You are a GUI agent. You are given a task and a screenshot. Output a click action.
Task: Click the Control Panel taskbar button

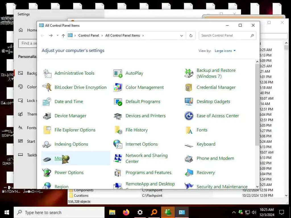click(x=182, y=212)
